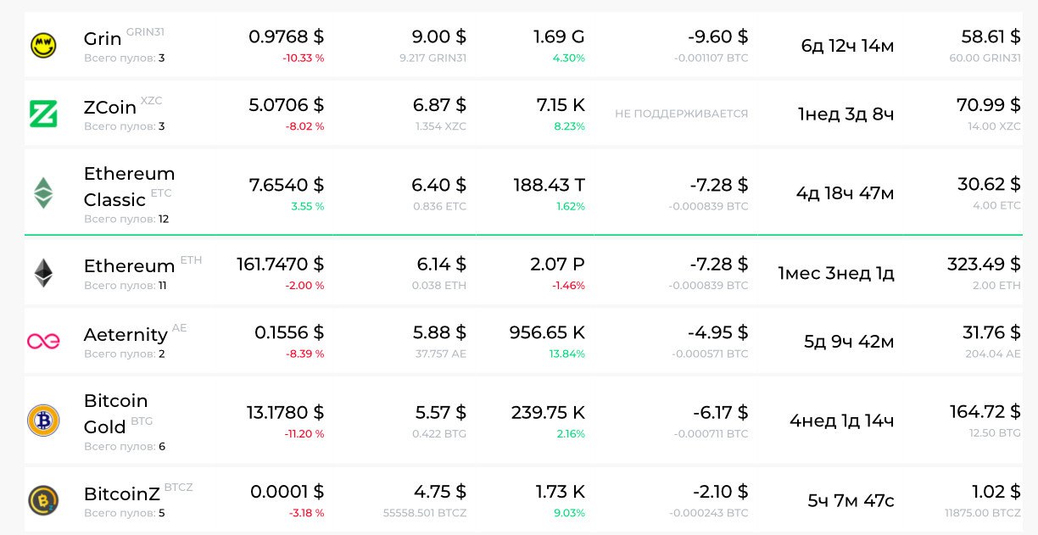Open the Ethereum ETH coin link
Viewport: 1038px width, 535px height.
pos(129,266)
